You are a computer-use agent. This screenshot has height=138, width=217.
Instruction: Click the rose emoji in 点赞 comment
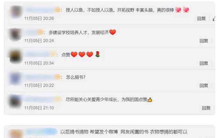pos(98,54)
